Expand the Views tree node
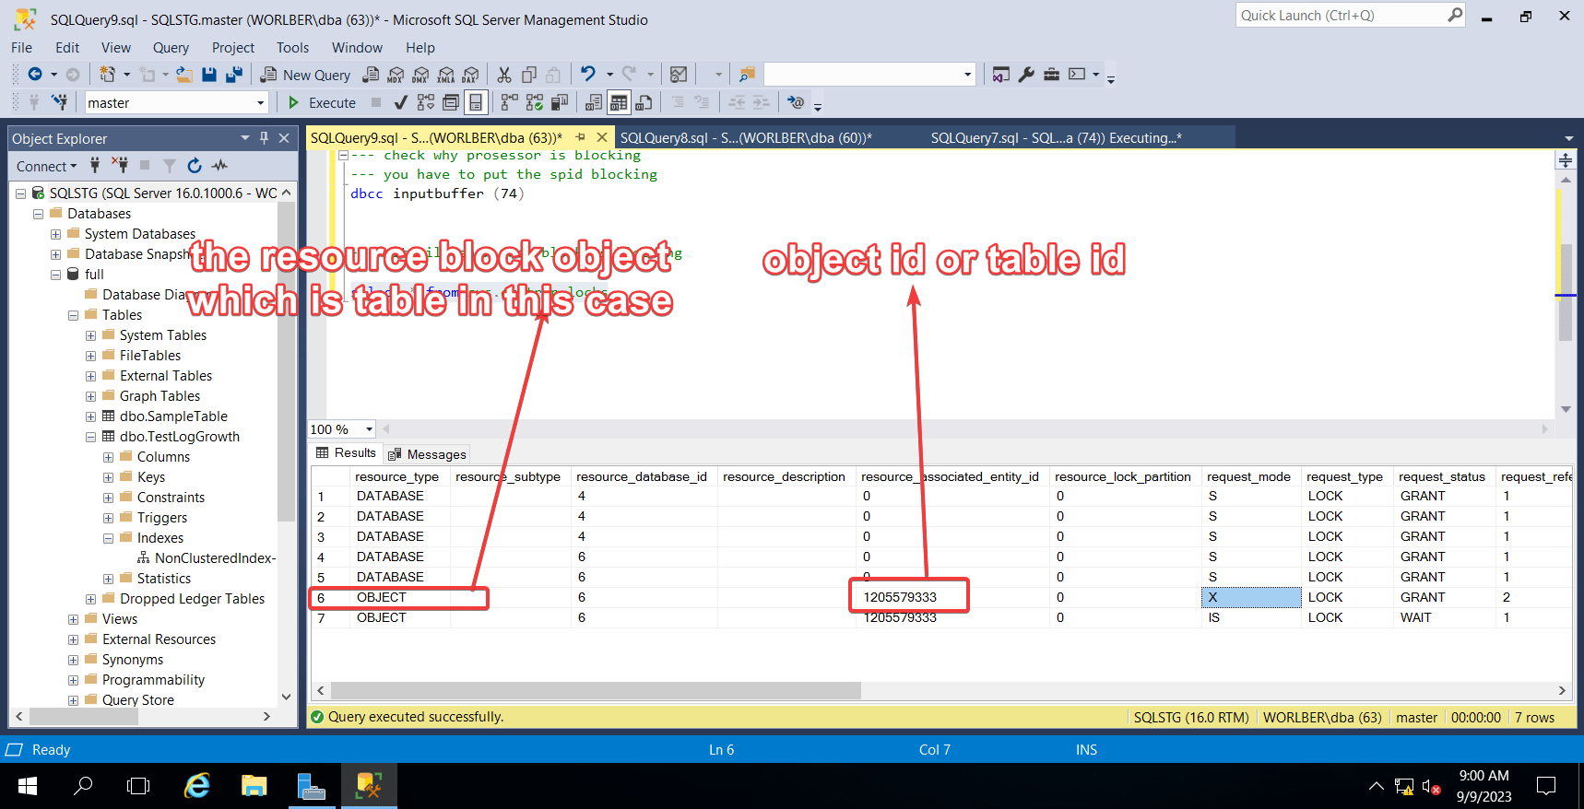1584x809 pixels. [x=73, y=619]
